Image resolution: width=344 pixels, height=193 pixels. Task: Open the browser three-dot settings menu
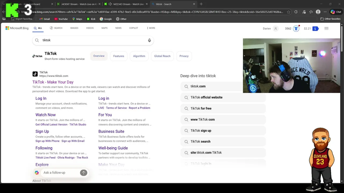[325, 12]
